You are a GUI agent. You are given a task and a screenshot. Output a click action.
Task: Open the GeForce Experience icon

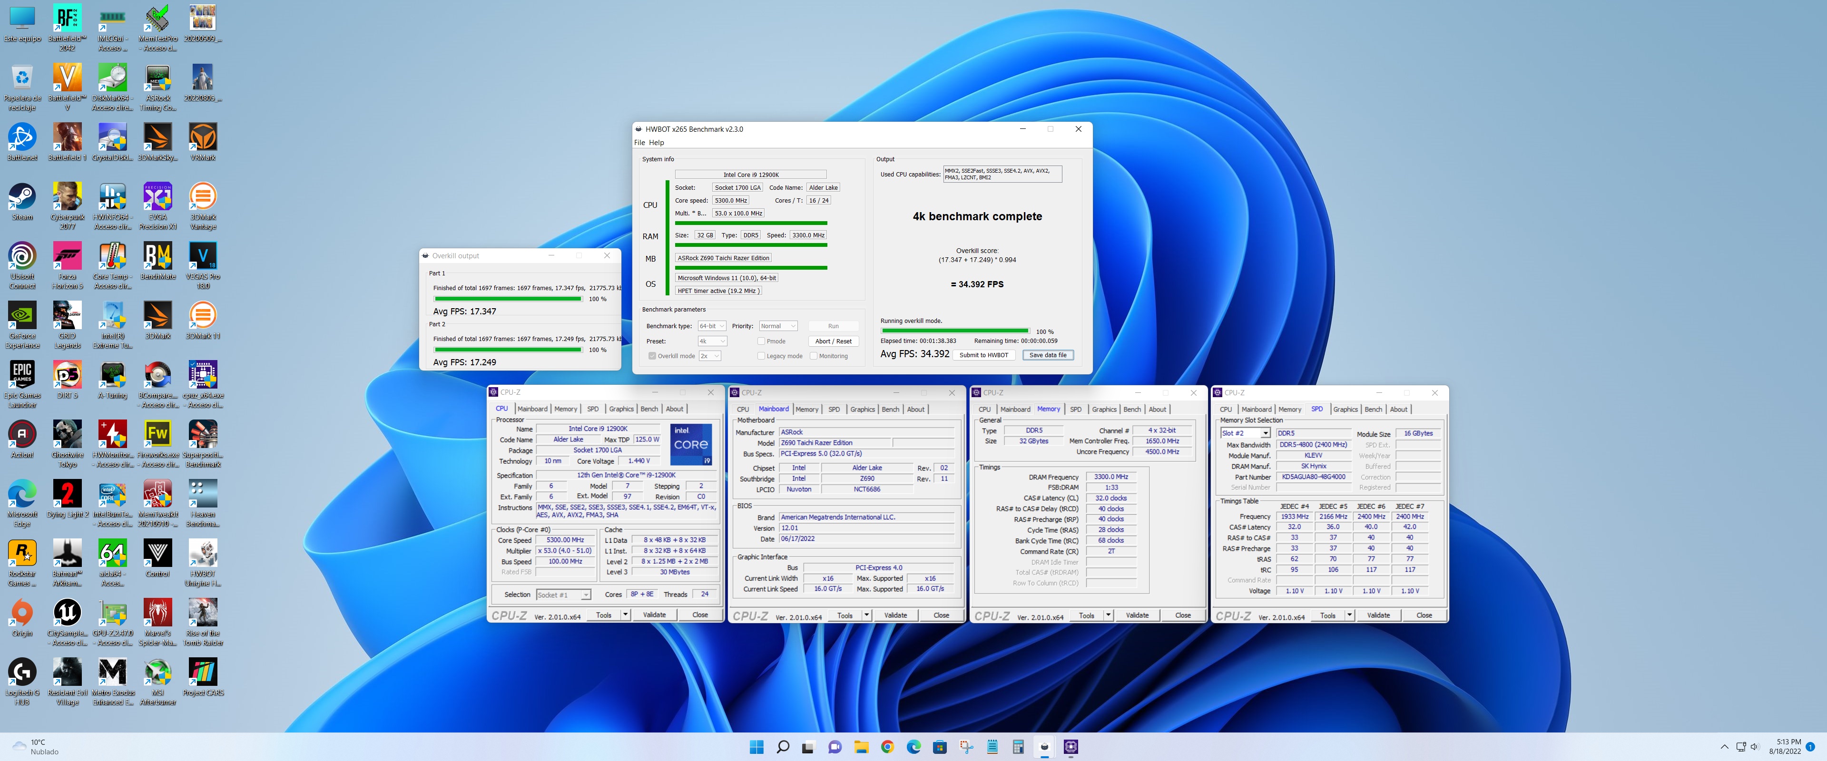click(22, 325)
